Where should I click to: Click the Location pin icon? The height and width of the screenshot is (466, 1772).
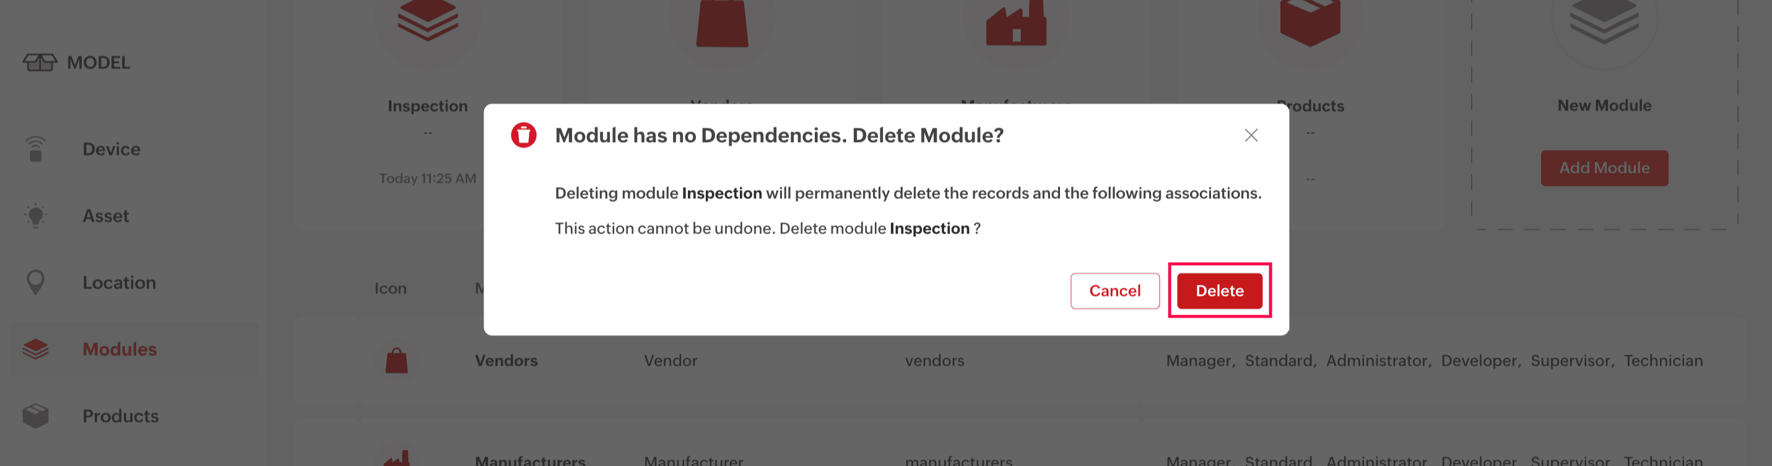click(36, 282)
